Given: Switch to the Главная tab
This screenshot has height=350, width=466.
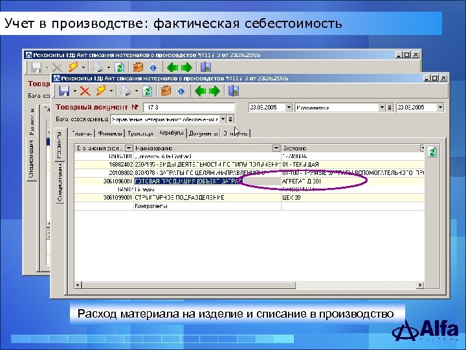Looking at the screenshot, I should 82,134.
